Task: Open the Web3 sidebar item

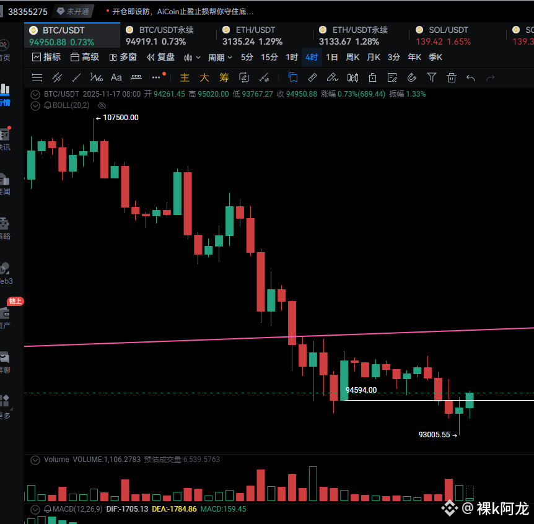Action: pos(6,273)
